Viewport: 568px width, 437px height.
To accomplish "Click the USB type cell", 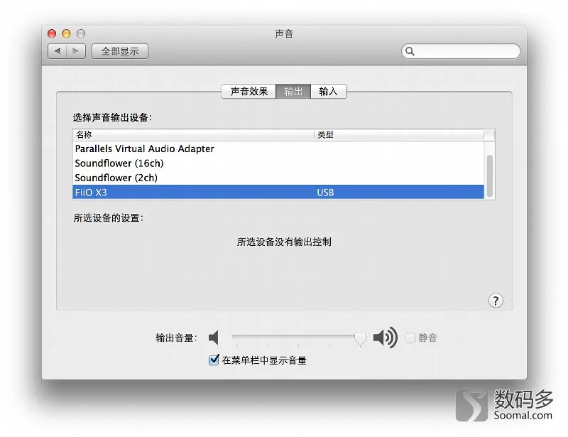I will 325,193.
